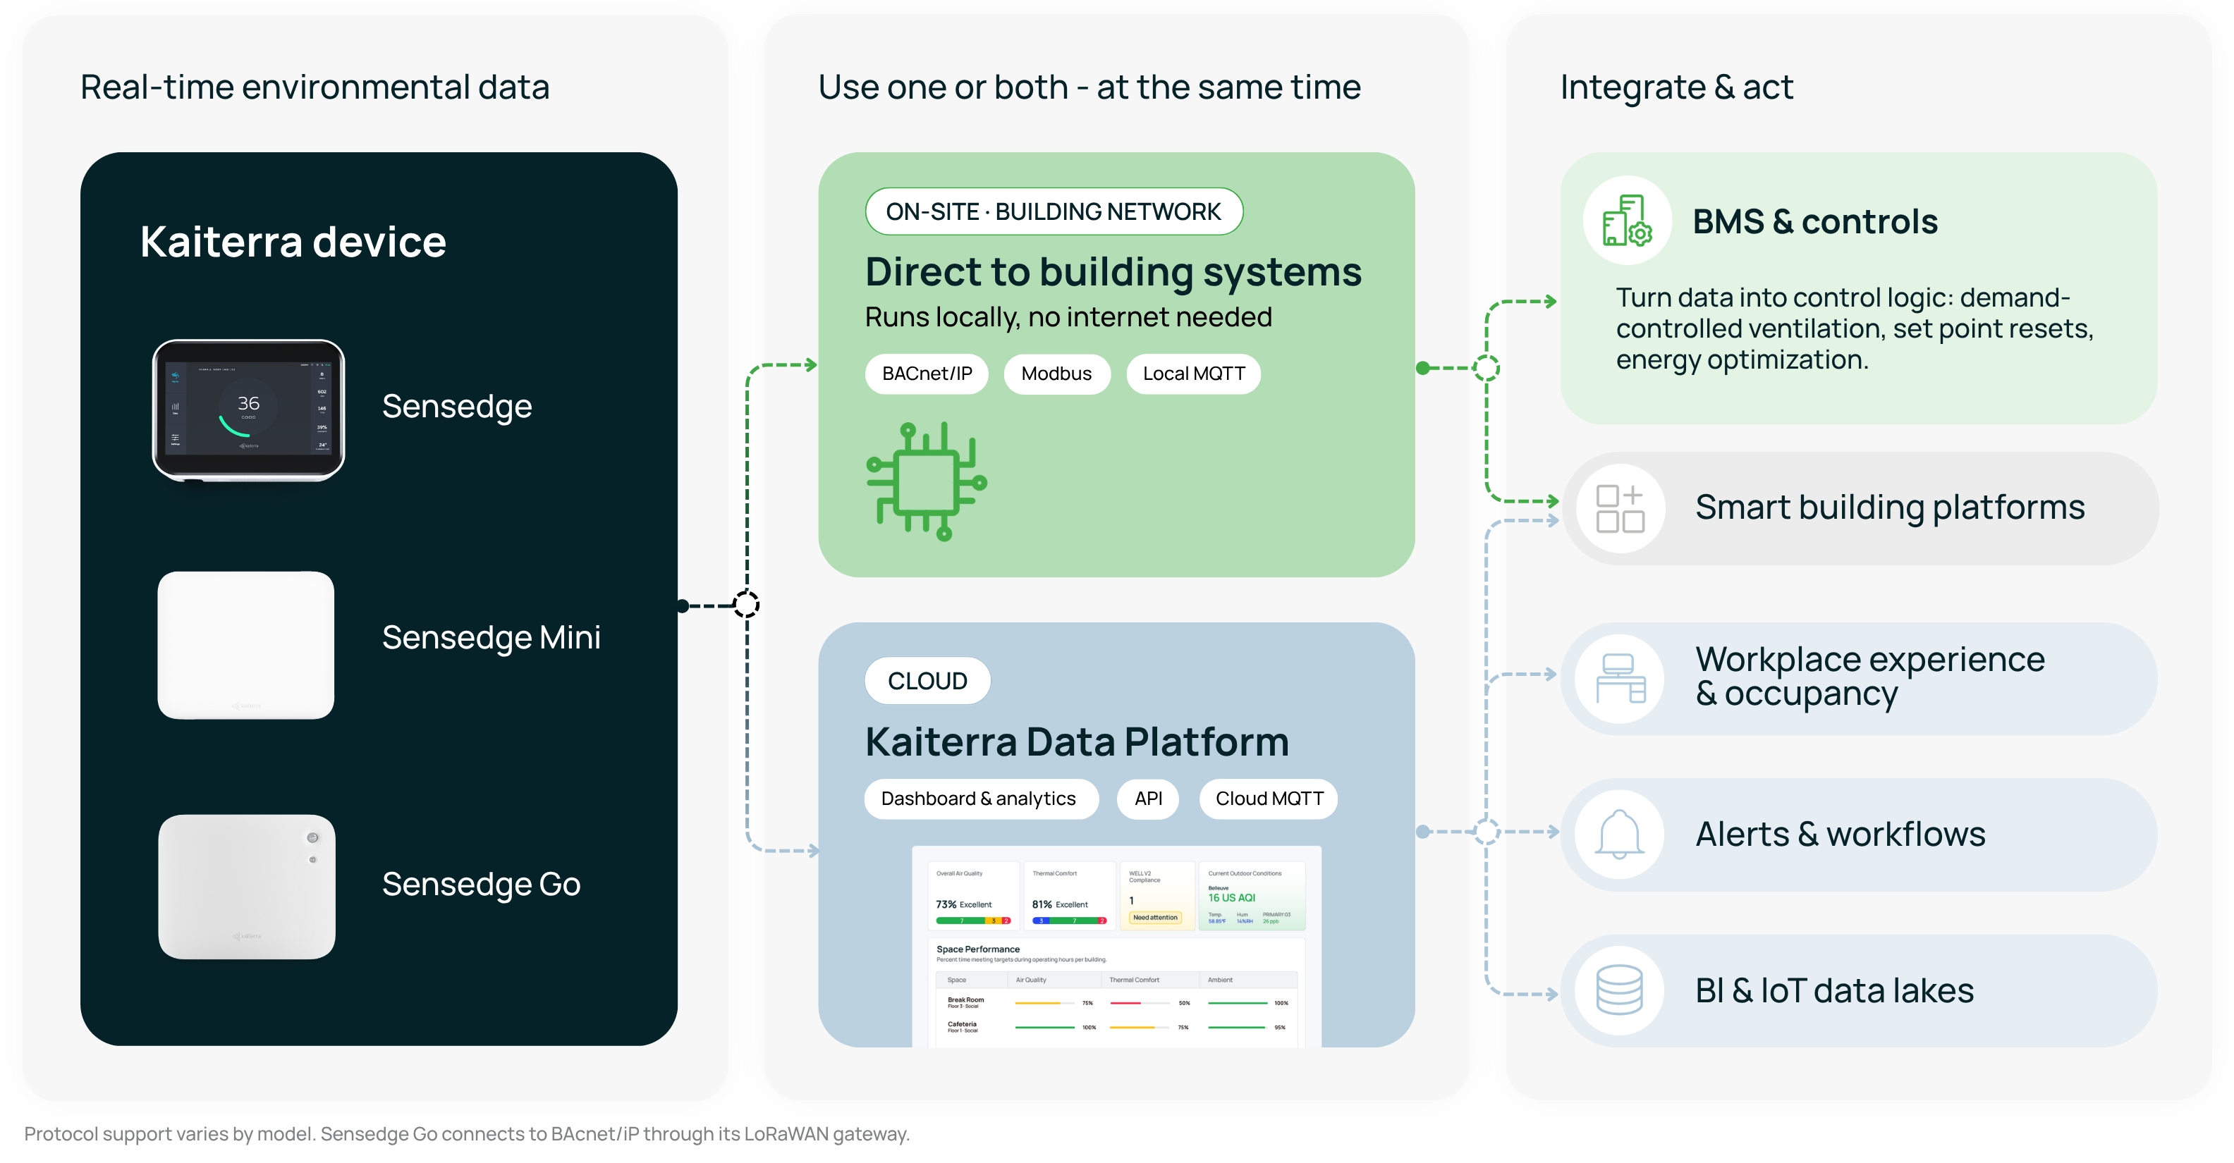This screenshot has width=2234, height=1163.
Task: Click the CLOUD badge
Action: tap(927, 681)
